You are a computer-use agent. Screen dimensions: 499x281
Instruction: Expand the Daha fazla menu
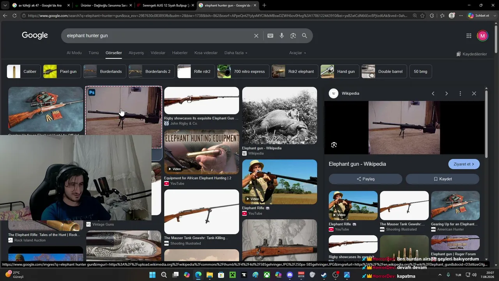coord(236,53)
